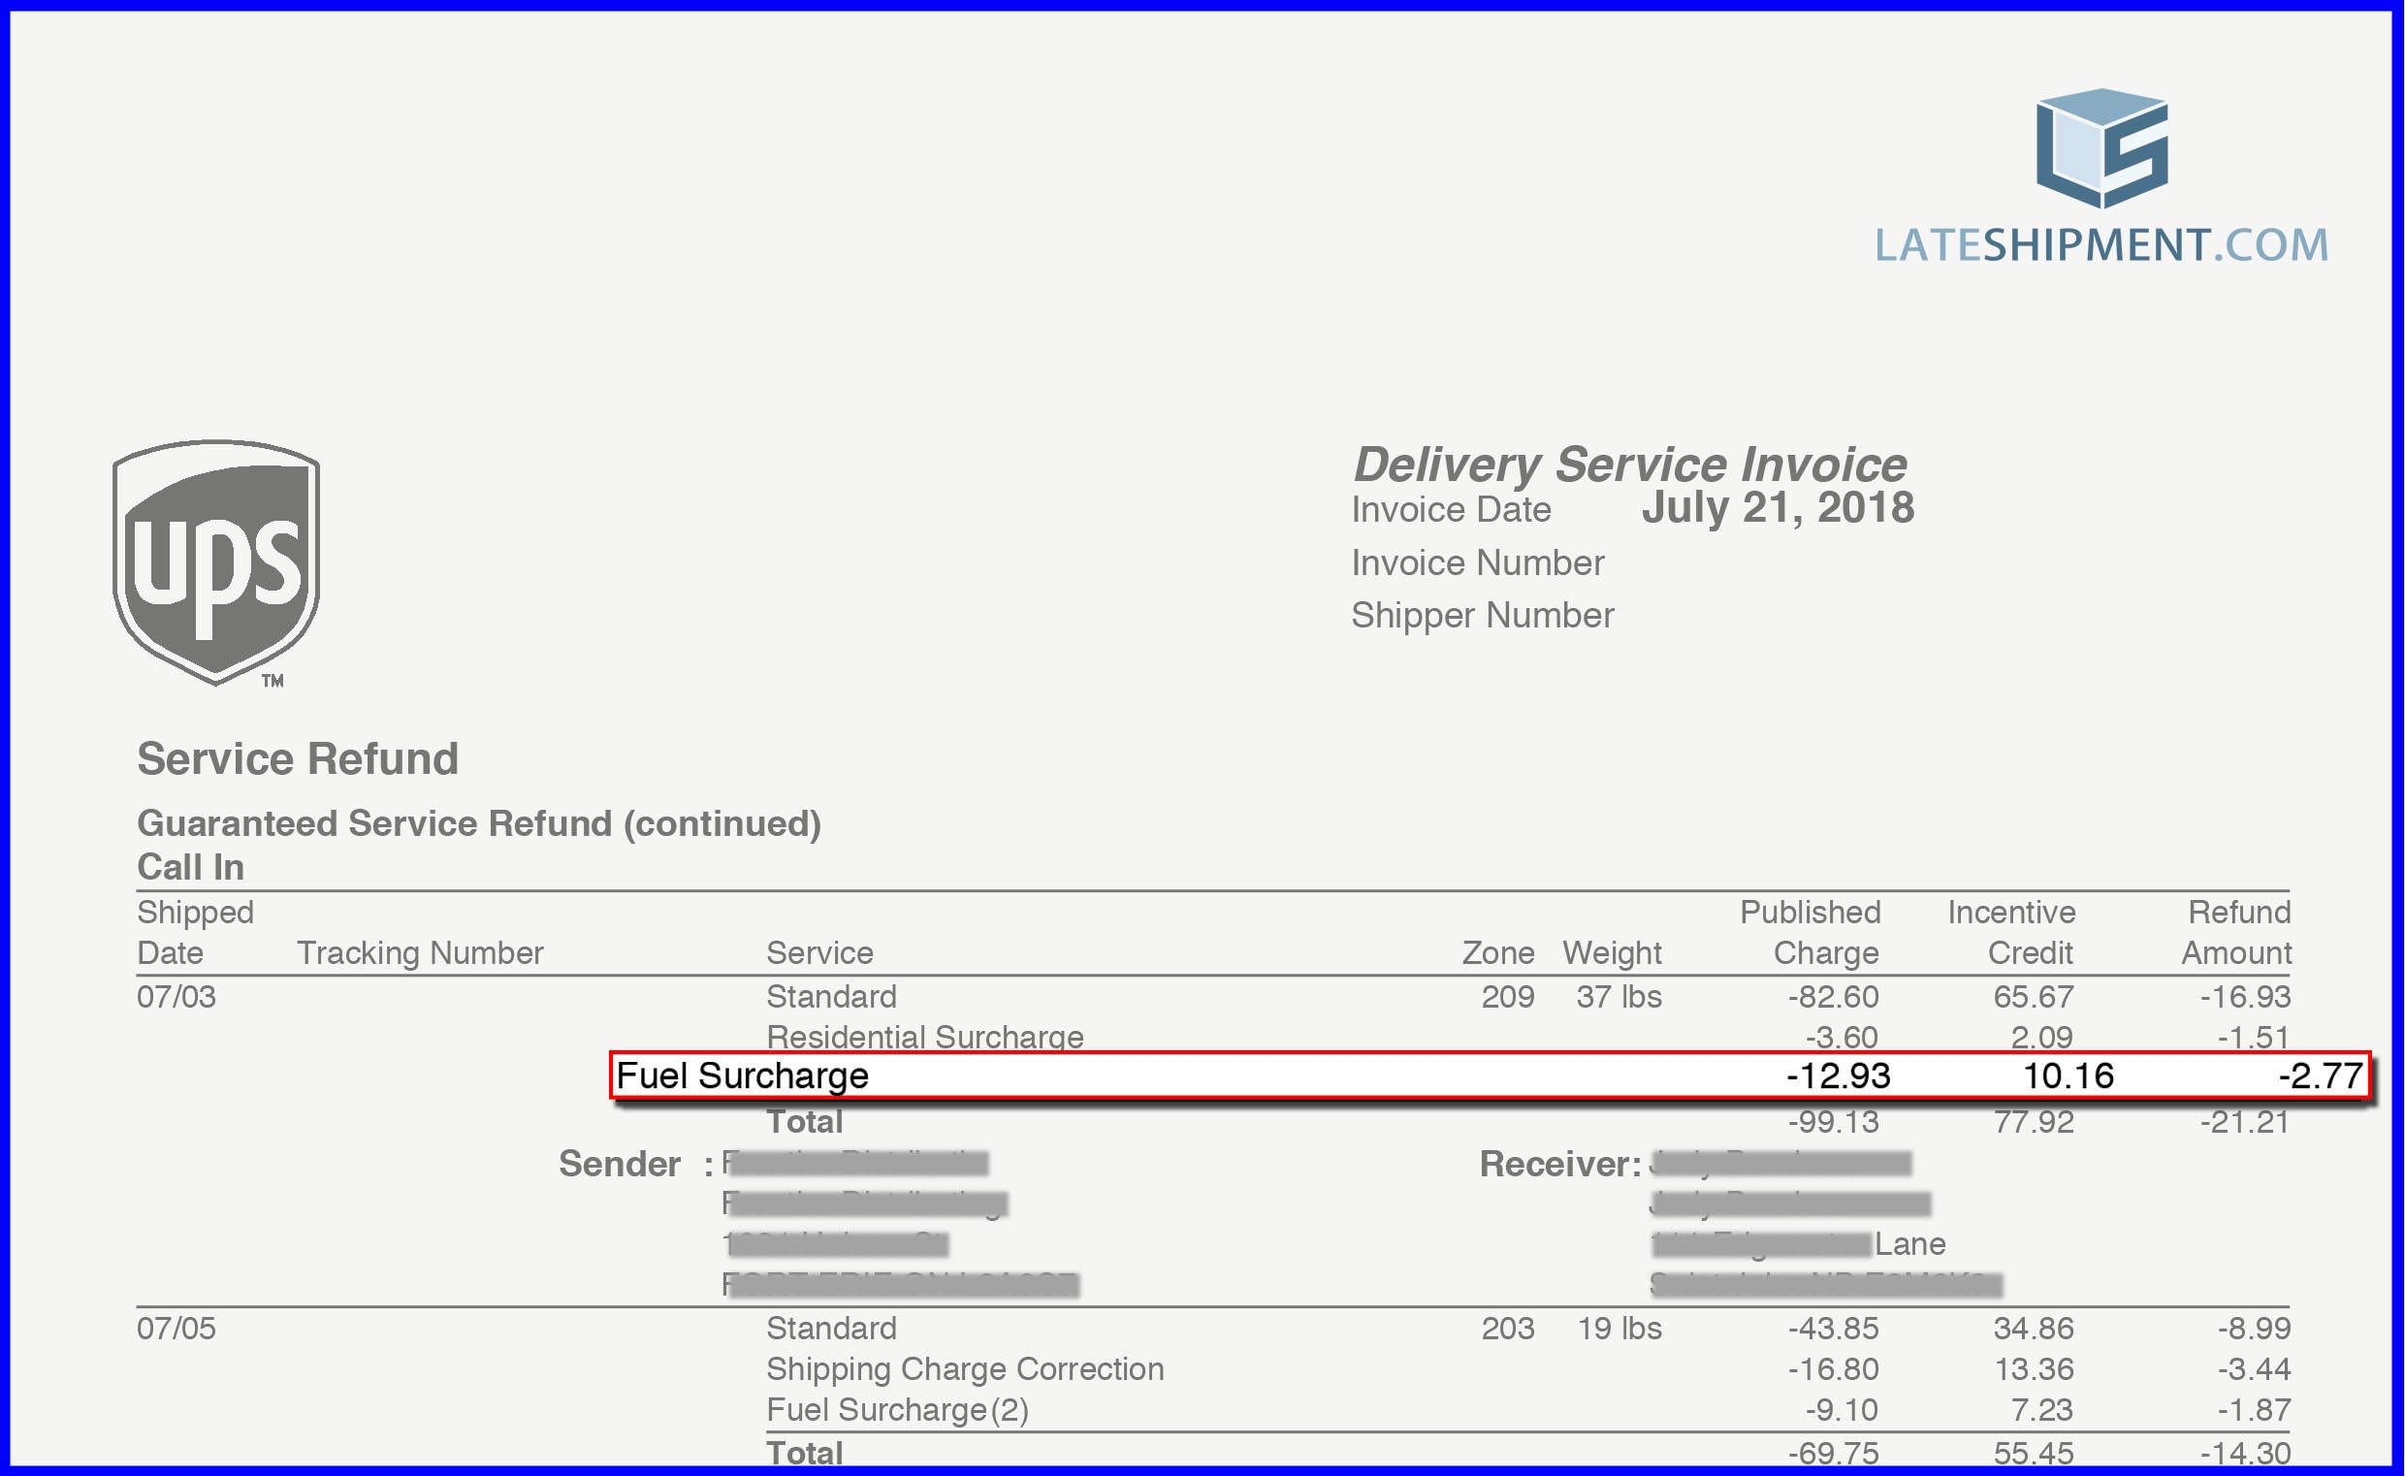Click the Fuel Surcharge (2) row label
Viewport: 2405px width, 1476px height.
[898, 1411]
